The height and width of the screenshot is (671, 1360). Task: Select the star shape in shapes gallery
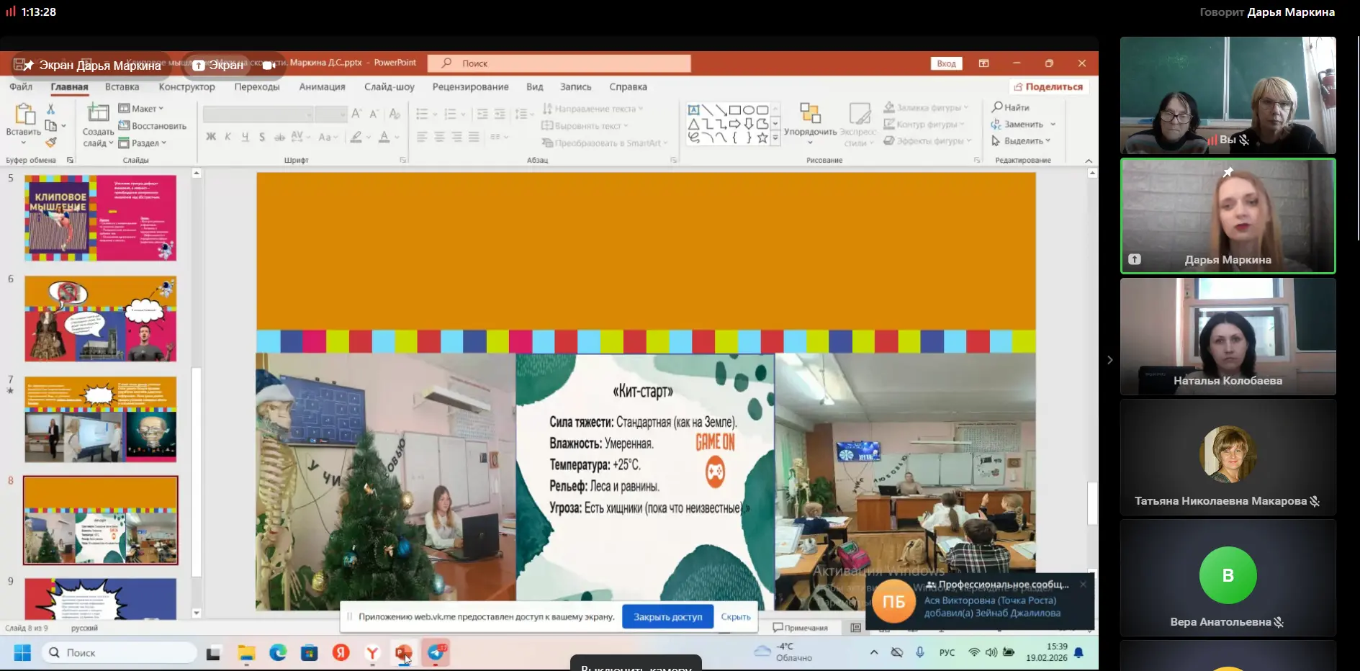click(762, 138)
